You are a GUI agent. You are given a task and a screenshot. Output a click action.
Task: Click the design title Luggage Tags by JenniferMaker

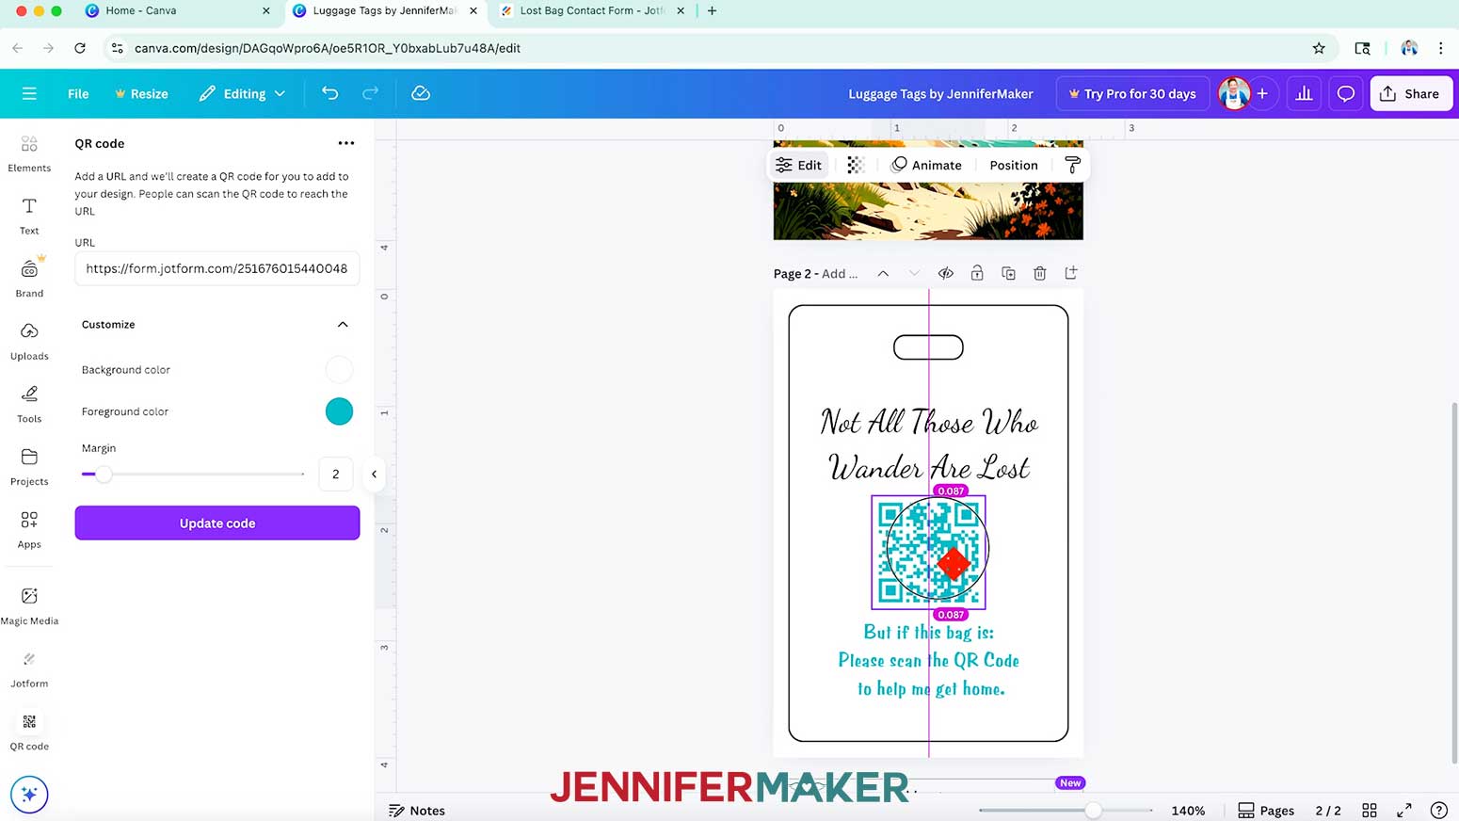[x=940, y=93]
